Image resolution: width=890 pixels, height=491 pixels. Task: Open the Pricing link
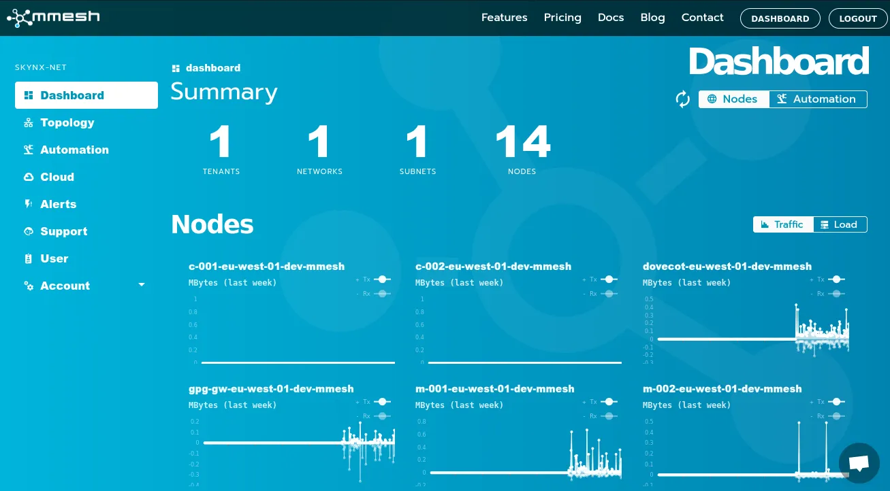[562, 18]
